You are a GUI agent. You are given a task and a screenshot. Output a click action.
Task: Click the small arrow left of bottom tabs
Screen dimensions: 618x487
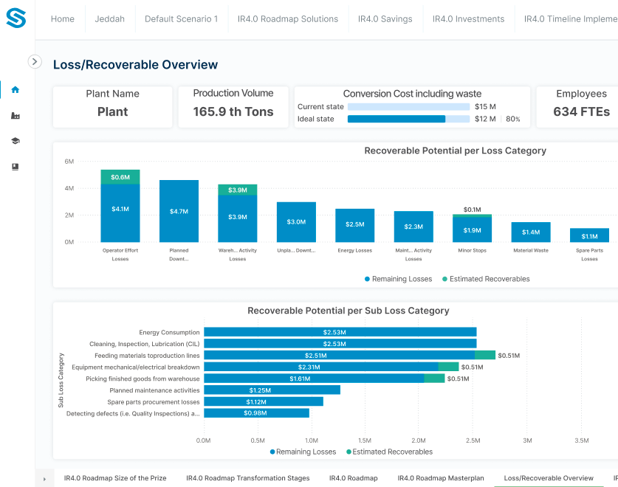click(44, 479)
